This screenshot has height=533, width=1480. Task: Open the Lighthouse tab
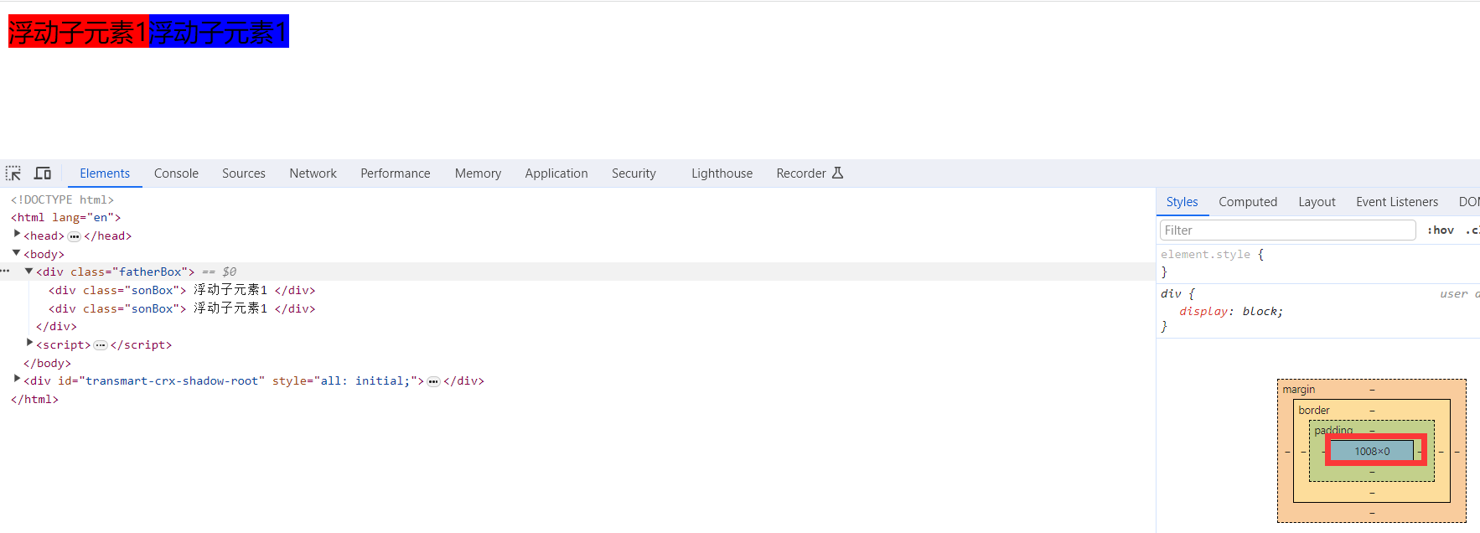click(x=722, y=173)
